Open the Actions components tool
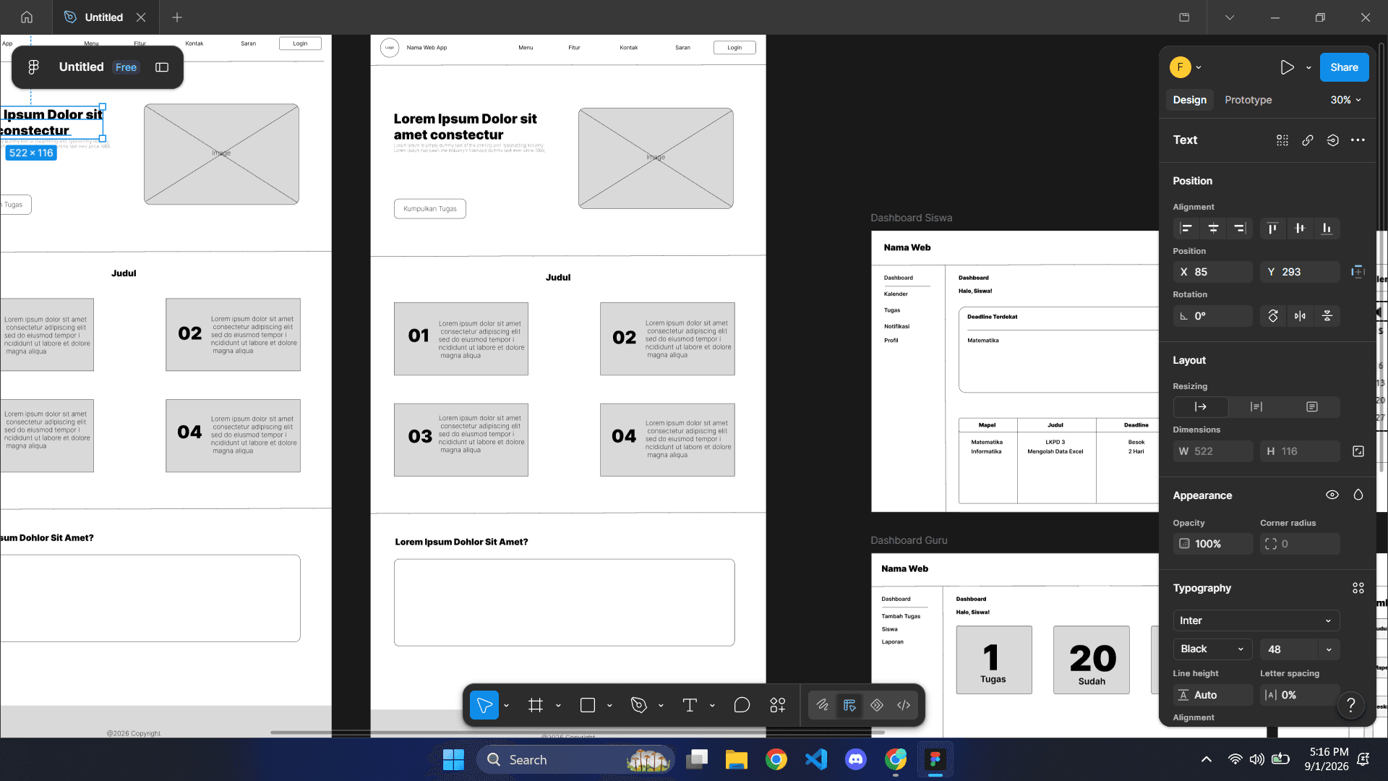Screen dimensions: 1388x781 tap(778, 705)
